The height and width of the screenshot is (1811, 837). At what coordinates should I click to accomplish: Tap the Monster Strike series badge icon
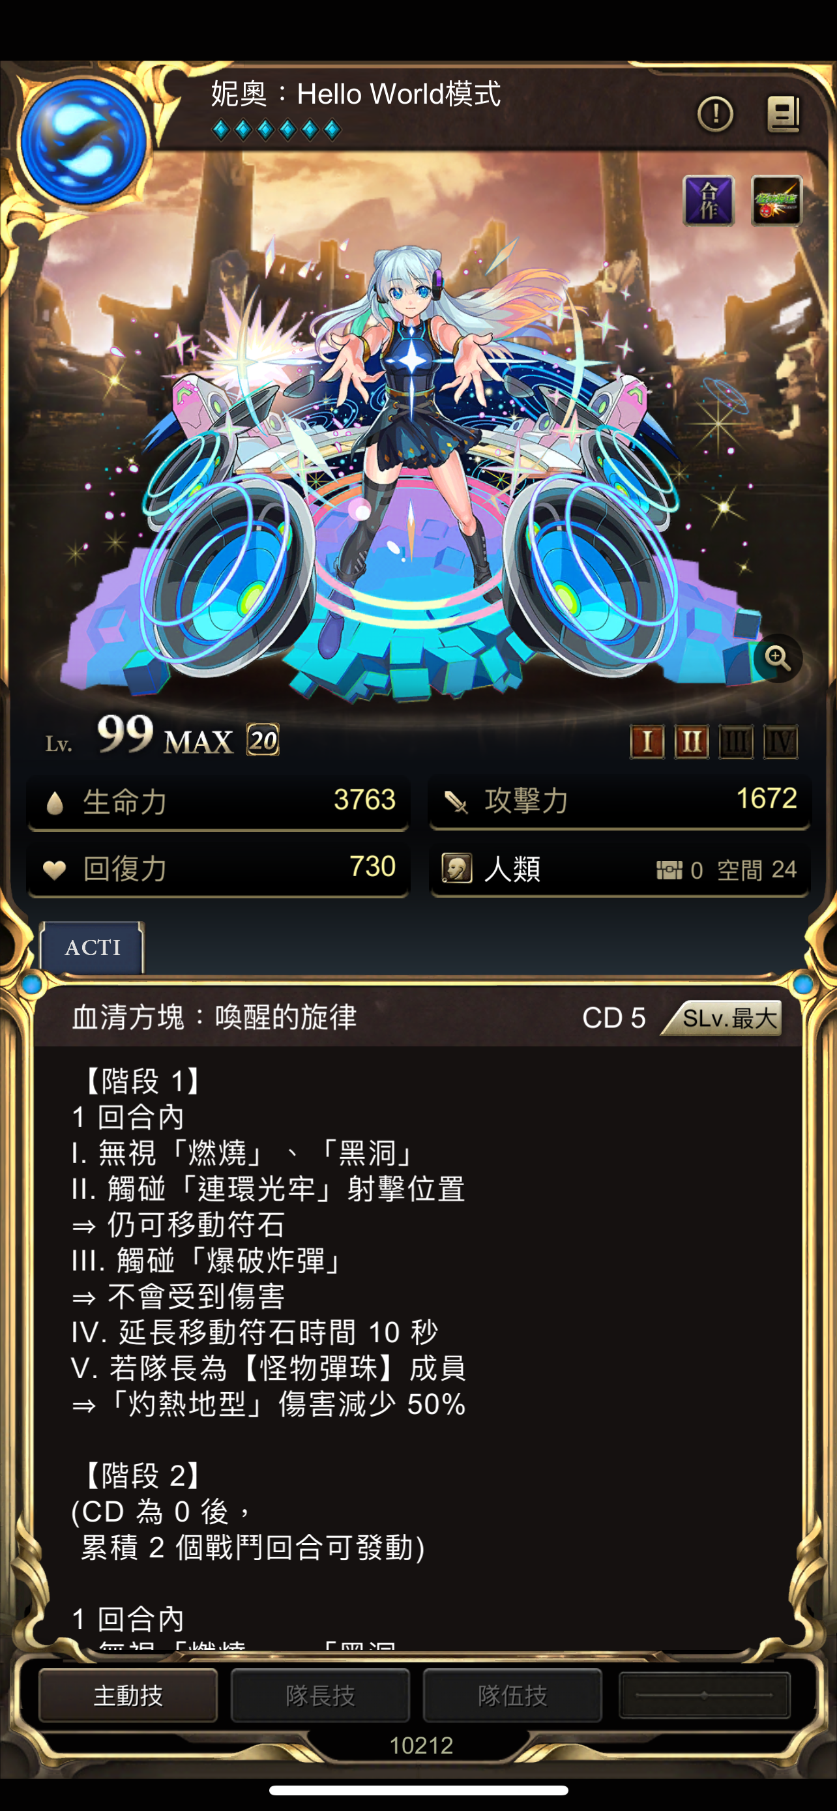coord(776,200)
